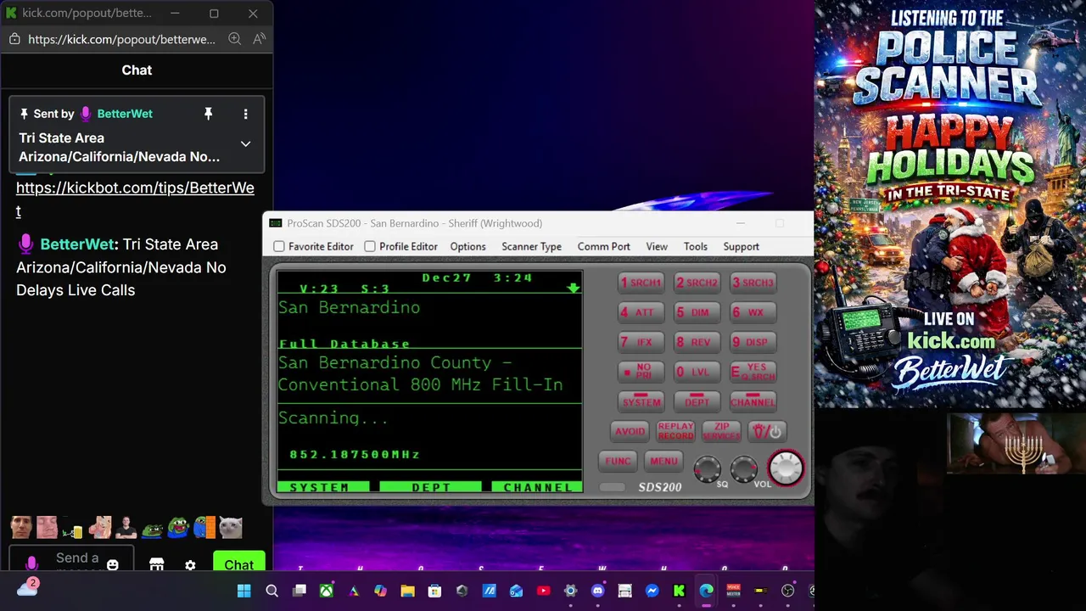This screenshot has width=1086, height=611.
Task: Click the large white scroll knob
Action: point(786,468)
